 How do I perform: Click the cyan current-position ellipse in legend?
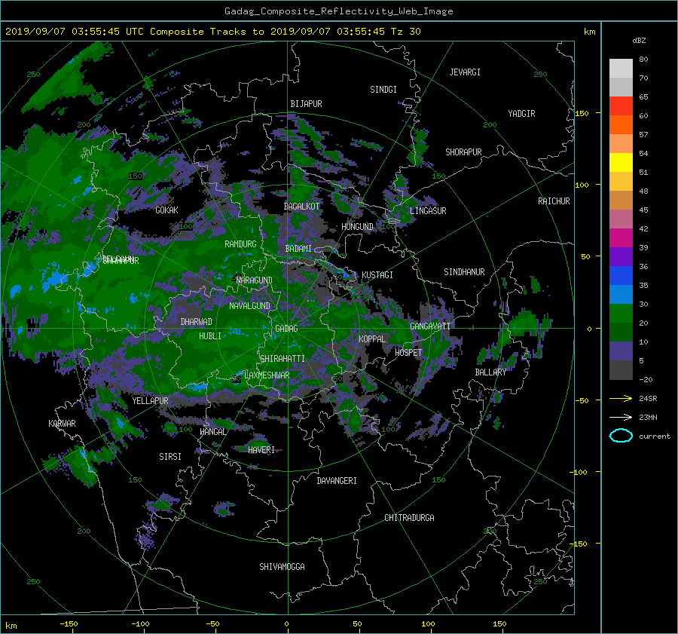[621, 436]
